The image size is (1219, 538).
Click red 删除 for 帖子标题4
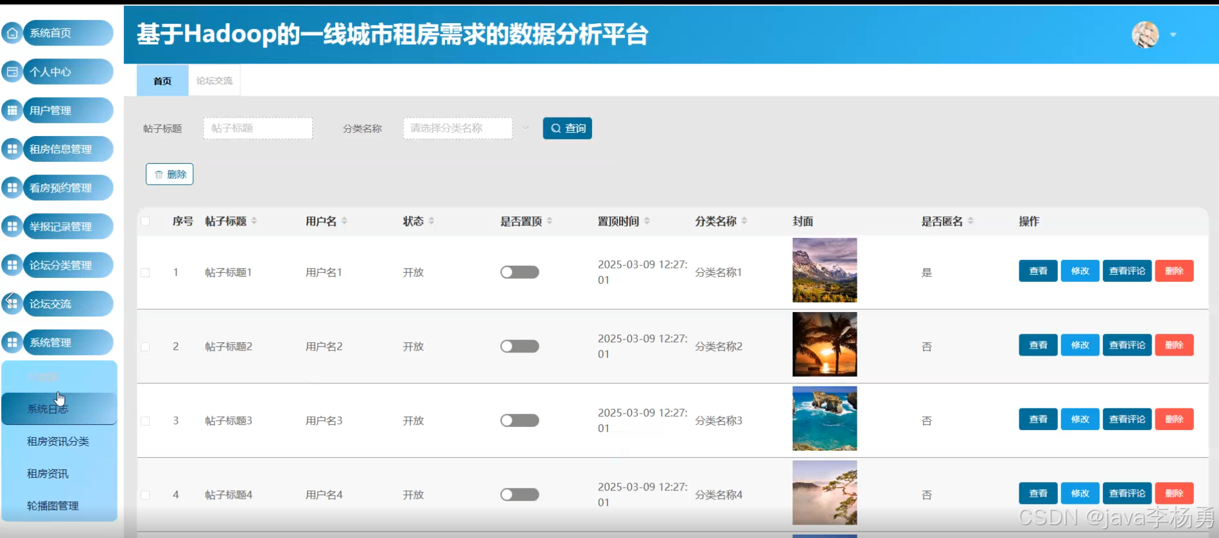1175,493
